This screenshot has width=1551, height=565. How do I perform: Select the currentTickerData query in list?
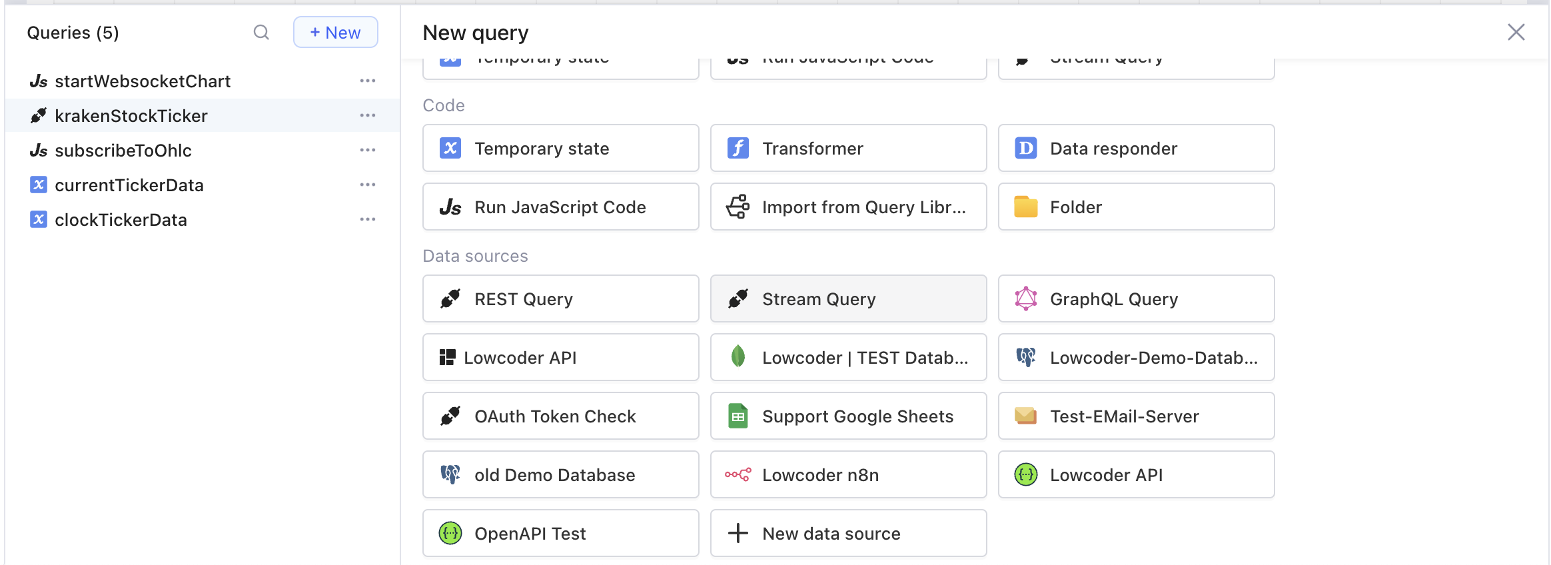129,185
